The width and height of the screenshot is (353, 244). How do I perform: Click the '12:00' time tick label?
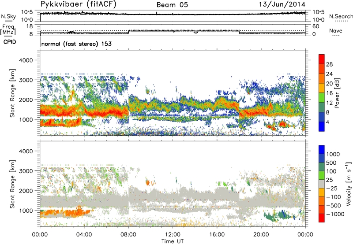173,235
